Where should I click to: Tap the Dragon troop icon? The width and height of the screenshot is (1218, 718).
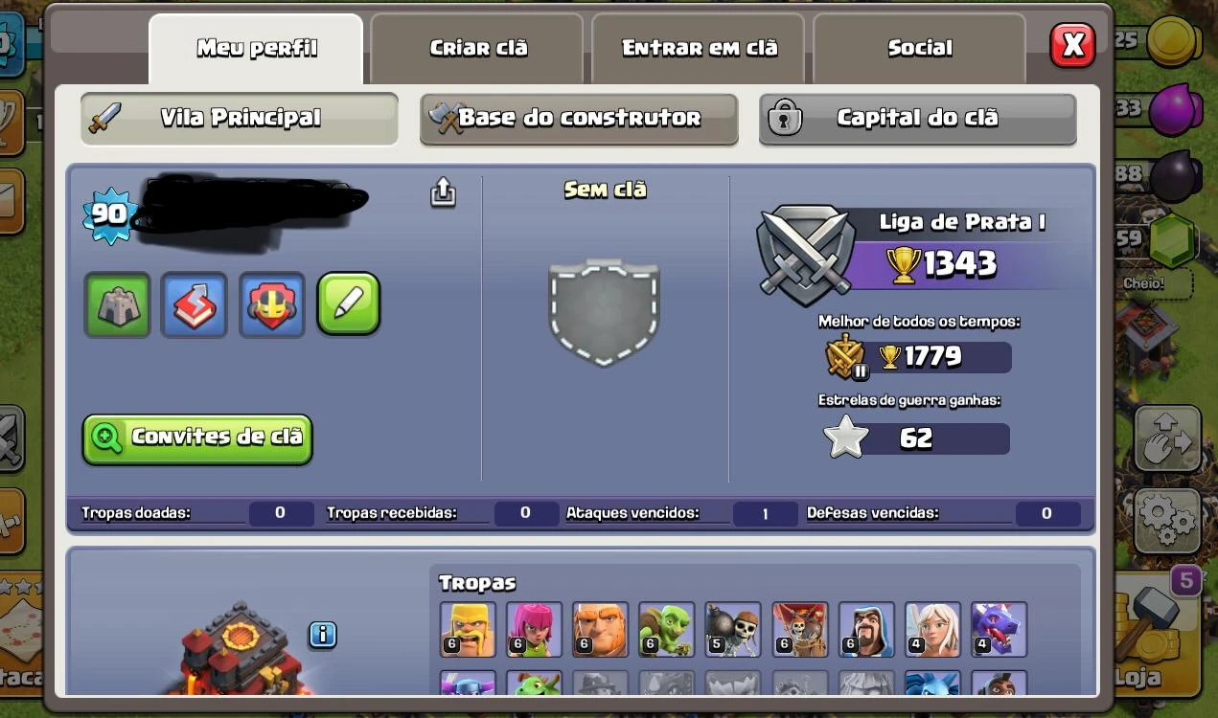(999, 629)
